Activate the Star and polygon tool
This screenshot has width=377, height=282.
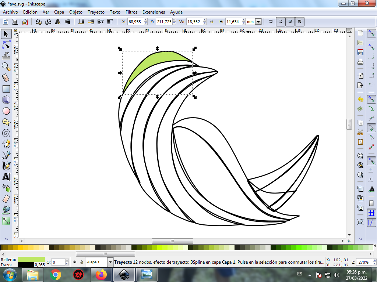[6, 122]
